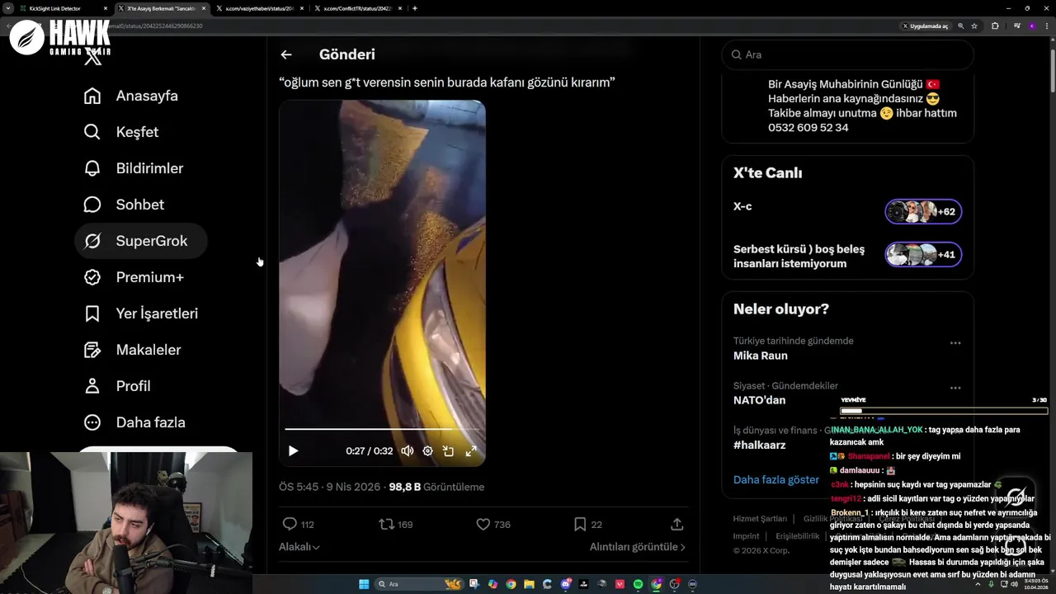Click the Uygulamada aç button
The height and width of the screenshot is (594, 1056).
(x=925, y=26)
